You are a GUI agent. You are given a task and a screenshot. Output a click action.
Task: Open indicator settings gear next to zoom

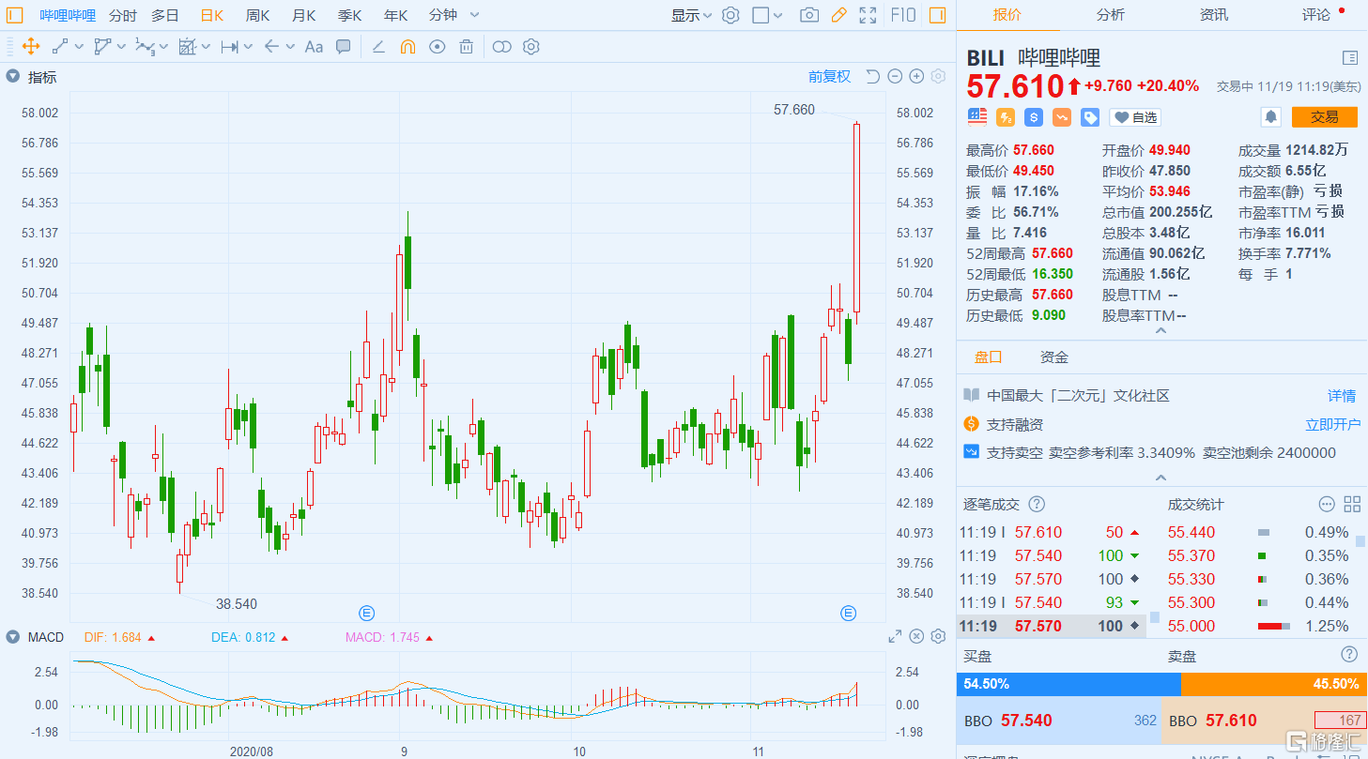point(938,77)
